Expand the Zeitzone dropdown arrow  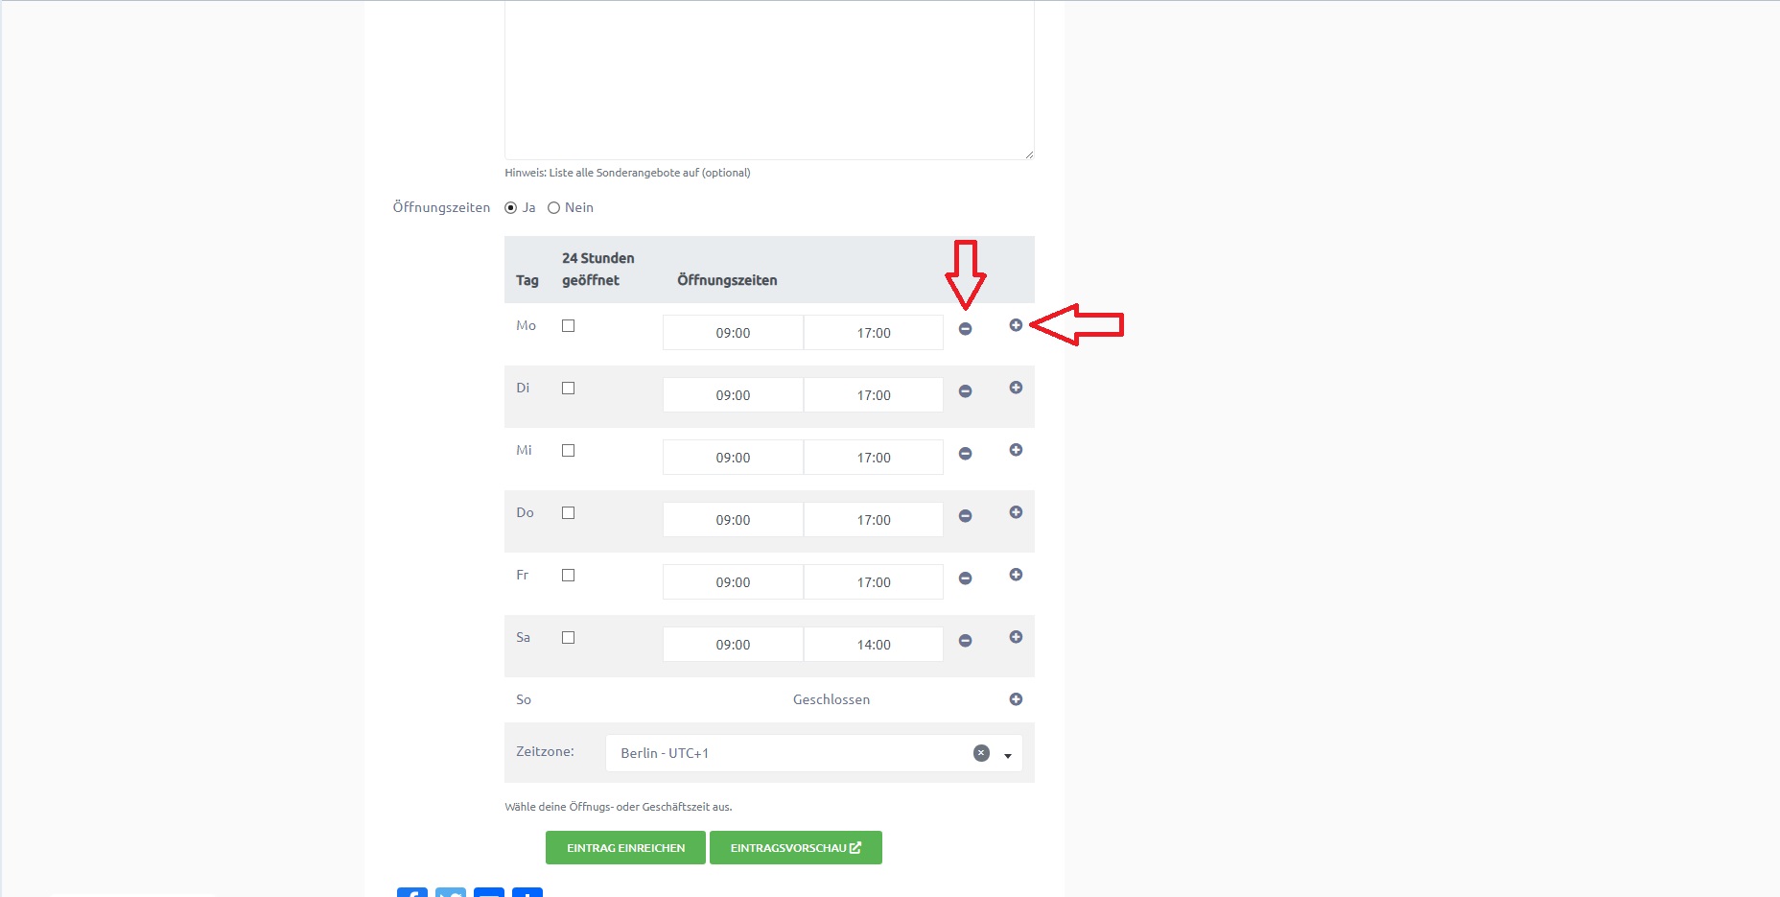tap(1008, 755)
